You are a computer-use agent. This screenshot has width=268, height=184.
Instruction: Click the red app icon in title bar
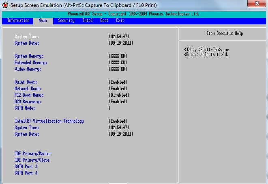coord(5,5)
